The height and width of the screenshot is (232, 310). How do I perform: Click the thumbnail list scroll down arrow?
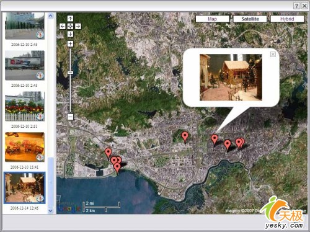click(50, 211)
